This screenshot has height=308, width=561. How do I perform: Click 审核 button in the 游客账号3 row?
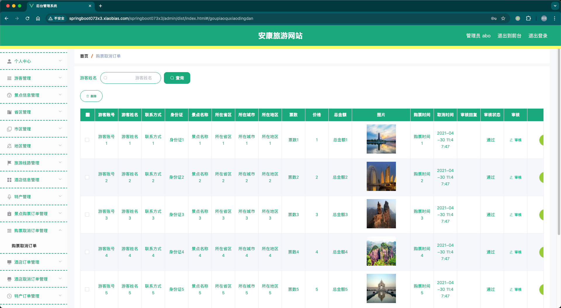[516, 215]
